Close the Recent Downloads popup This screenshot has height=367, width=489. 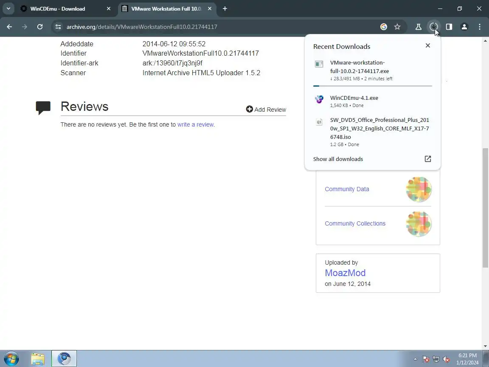(x=428, y=45)
